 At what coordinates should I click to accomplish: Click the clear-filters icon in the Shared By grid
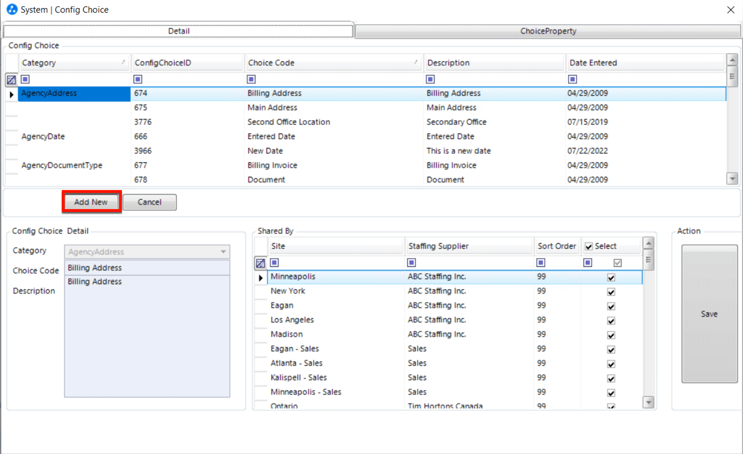tap(260, 263)
